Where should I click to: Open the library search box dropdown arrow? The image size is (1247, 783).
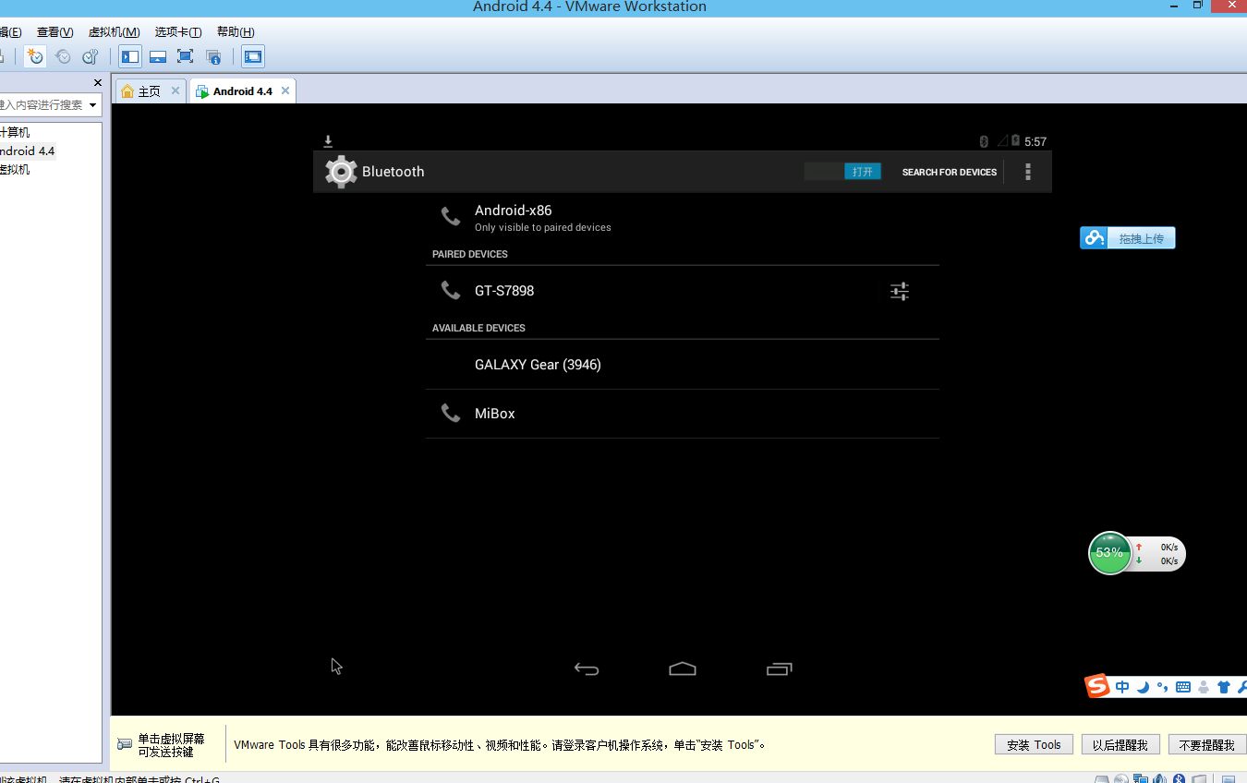click(93, 105)
